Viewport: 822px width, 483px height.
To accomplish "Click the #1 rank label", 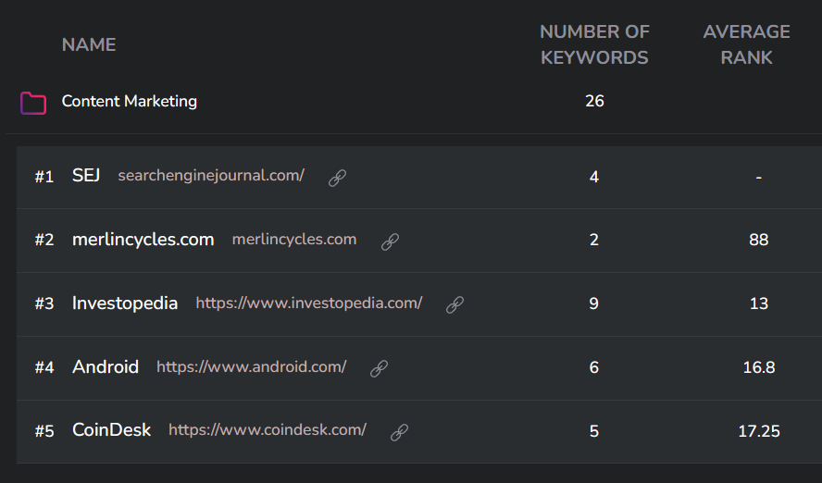I will [44, 177].
